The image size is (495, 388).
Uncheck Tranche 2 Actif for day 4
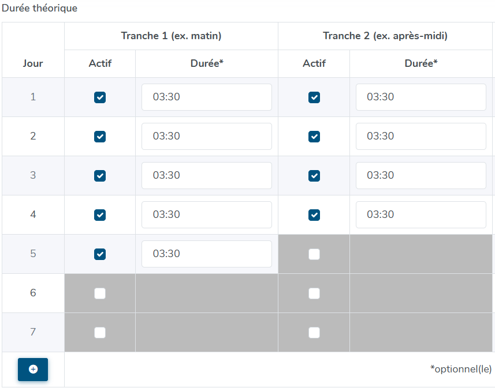[x=314, y=215]
